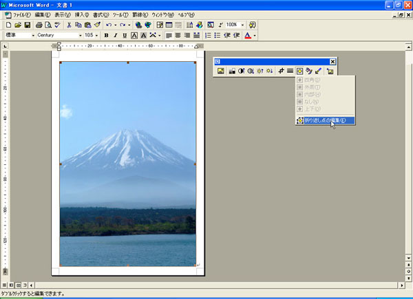Click the Reset Picture icon

click(x=330, y=71)
